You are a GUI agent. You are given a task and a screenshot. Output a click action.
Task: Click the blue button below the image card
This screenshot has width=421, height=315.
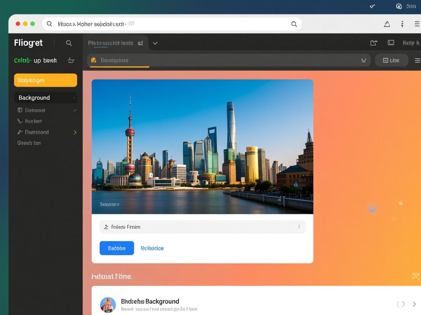click(117, 248)
